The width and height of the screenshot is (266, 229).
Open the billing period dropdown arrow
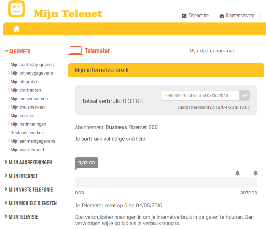pos(244,96)
